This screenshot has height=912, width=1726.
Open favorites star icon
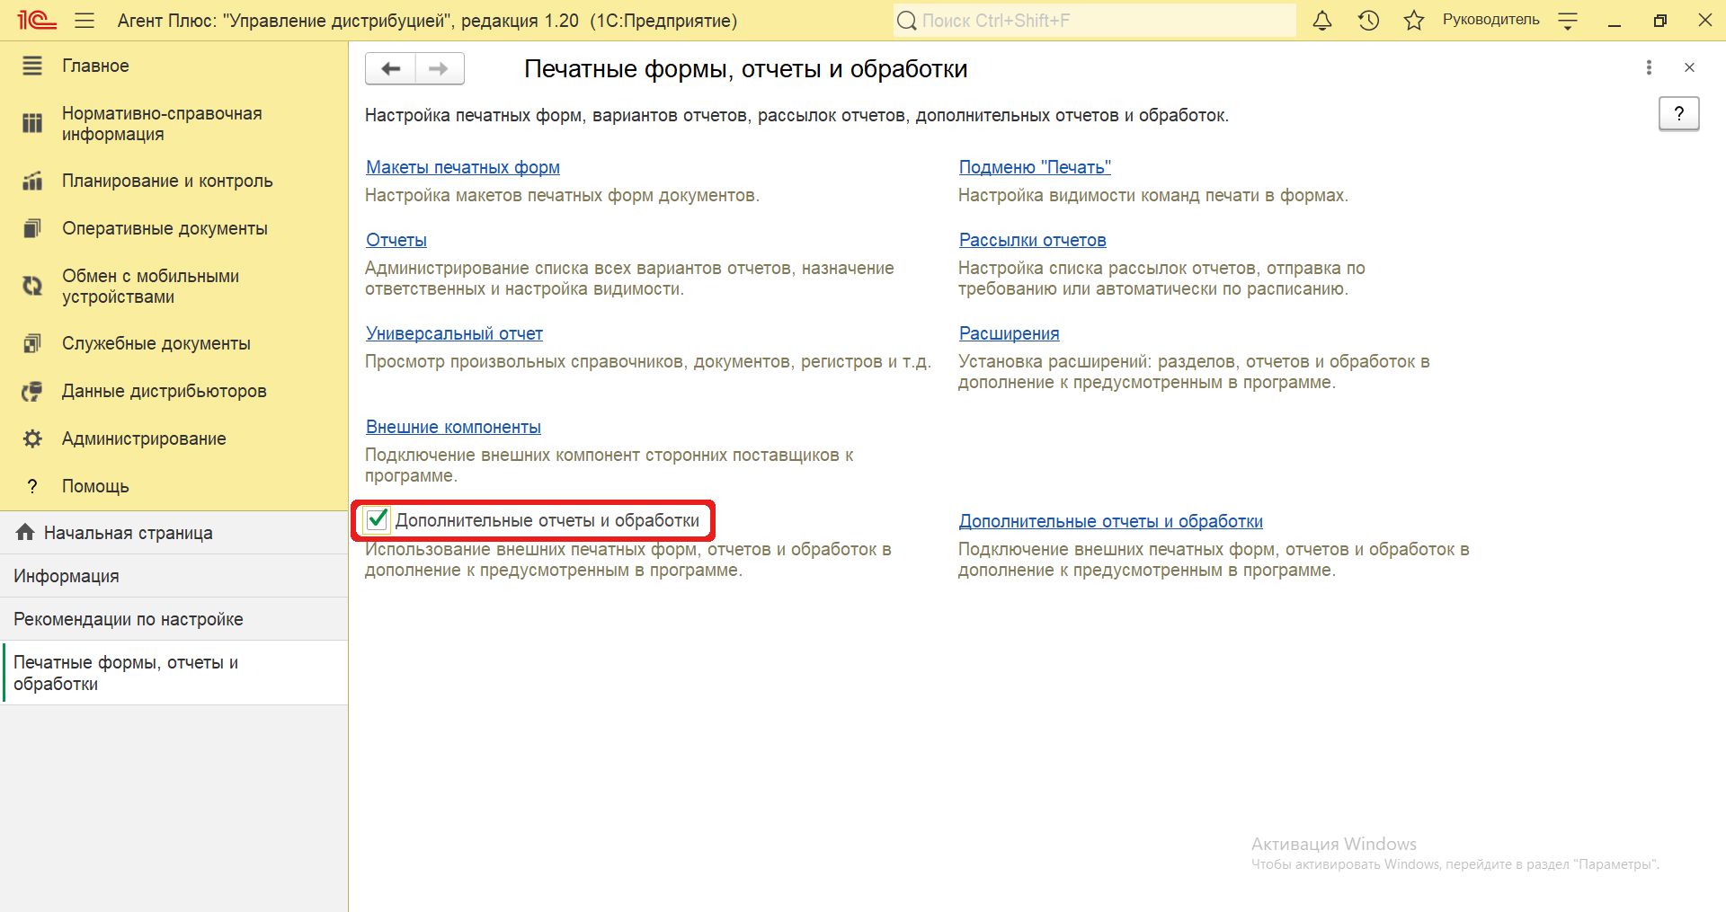point(1413,21)
